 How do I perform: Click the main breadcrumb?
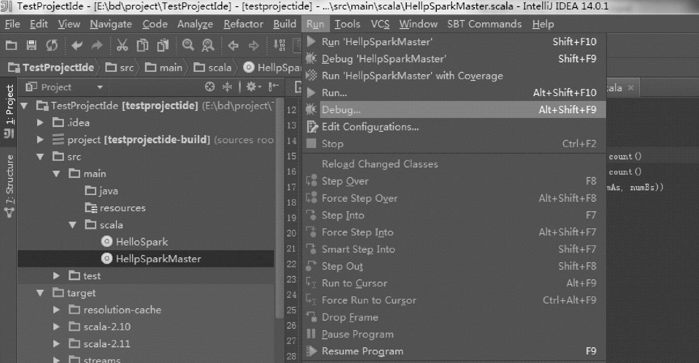tap(164, 68)
